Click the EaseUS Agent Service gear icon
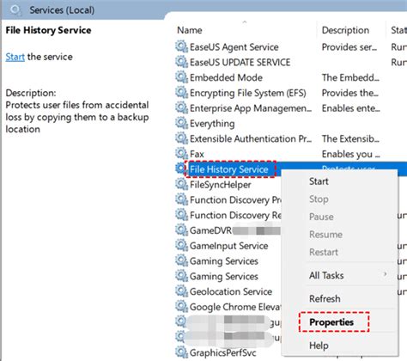This screenshot has height=361, width=407. click(x=181, y=46)
